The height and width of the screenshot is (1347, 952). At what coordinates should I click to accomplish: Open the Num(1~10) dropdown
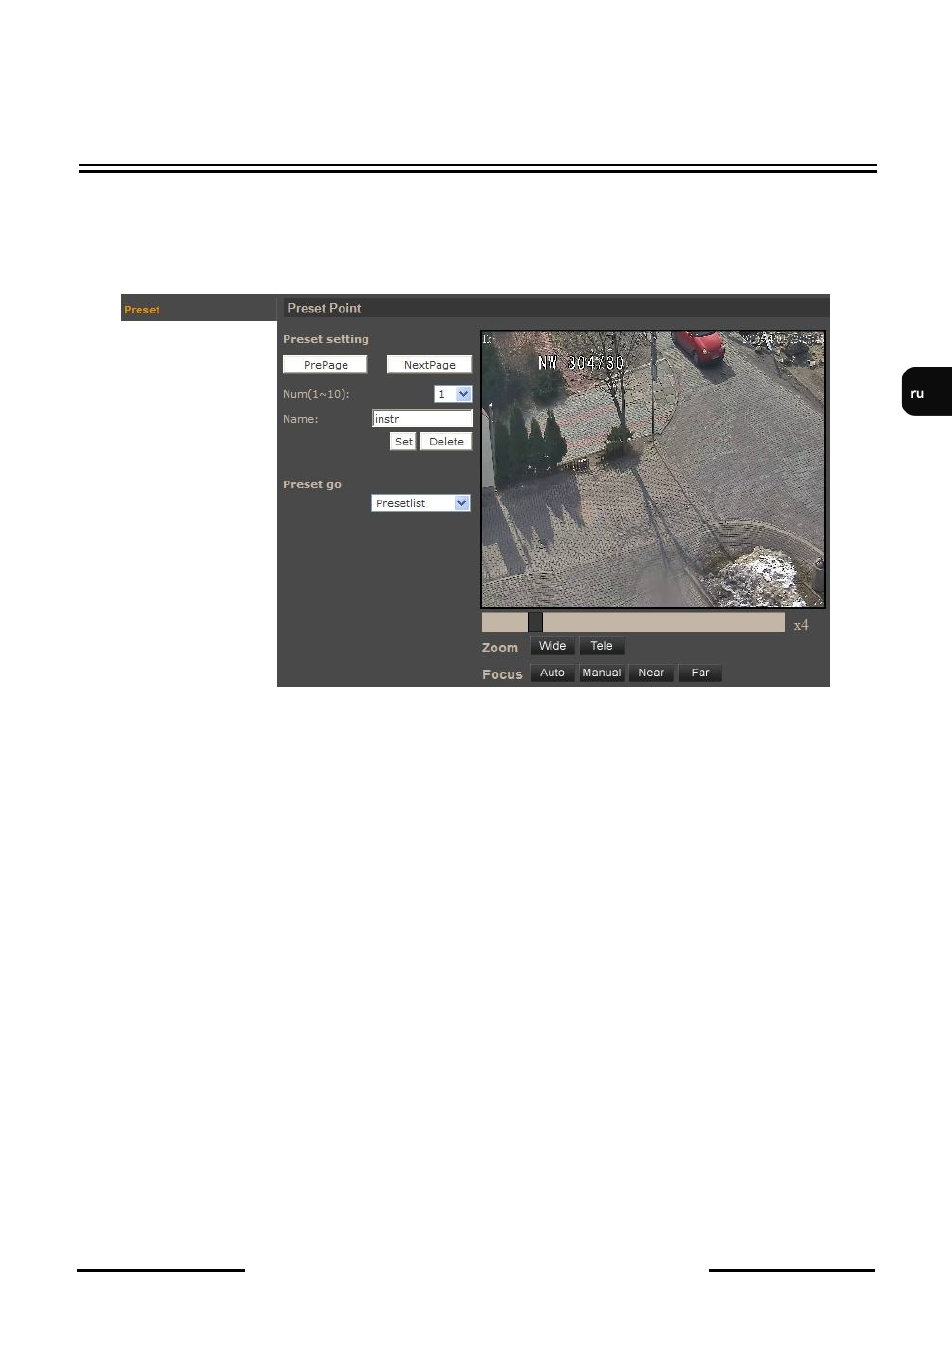[453, 394]
